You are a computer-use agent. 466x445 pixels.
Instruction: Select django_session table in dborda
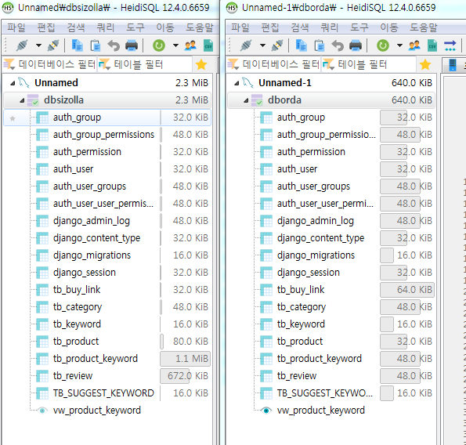(309, 273)
